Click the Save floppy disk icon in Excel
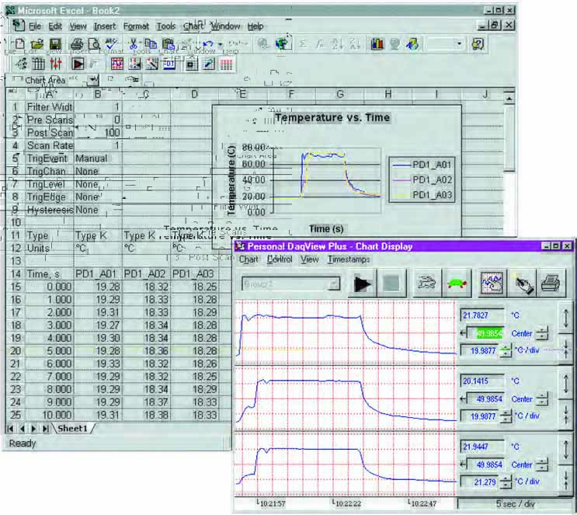This screenshot has width=577, height=515. pyautogui.click(x=56, y=44)
